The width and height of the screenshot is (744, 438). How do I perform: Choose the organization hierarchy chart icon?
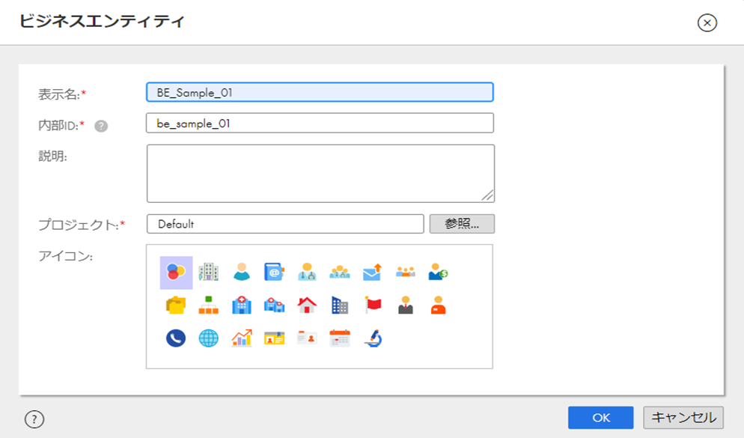tap(209, 305)
